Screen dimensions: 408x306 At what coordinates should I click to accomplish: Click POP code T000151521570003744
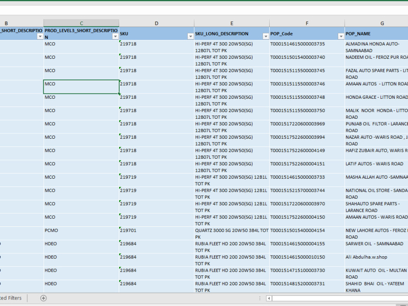point(307,193)
